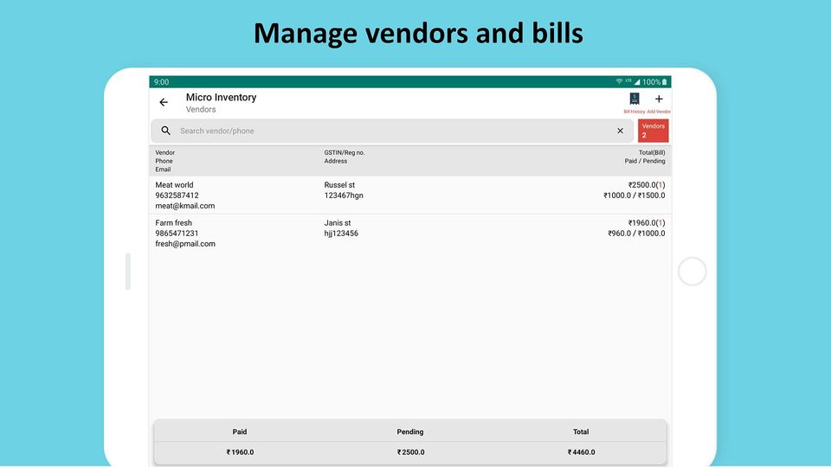Click the Total(Bill) column header
The image size is (831, 467).
tap(651, 152)
